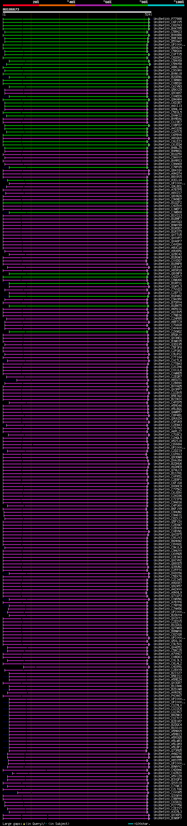
Task: Select hit label UniRef100_C0FTX5
Action: click(167, 54)
